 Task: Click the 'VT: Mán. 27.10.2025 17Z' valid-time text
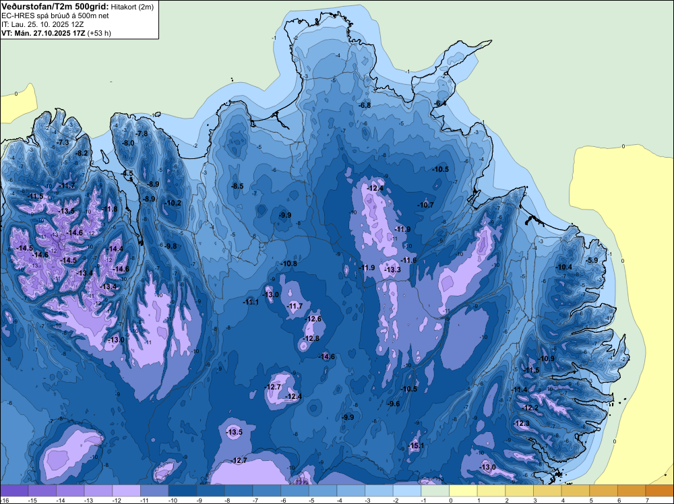coord(43,33)
